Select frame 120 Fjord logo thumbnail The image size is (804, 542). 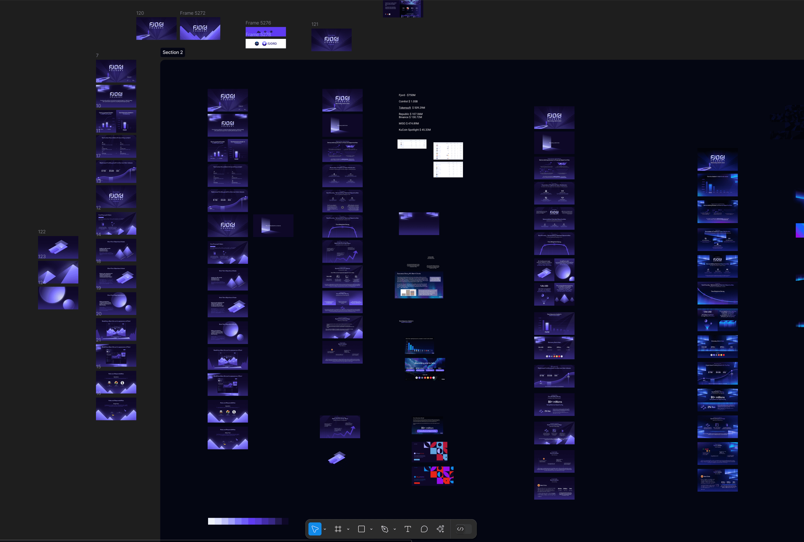click(x=156, y=29)
